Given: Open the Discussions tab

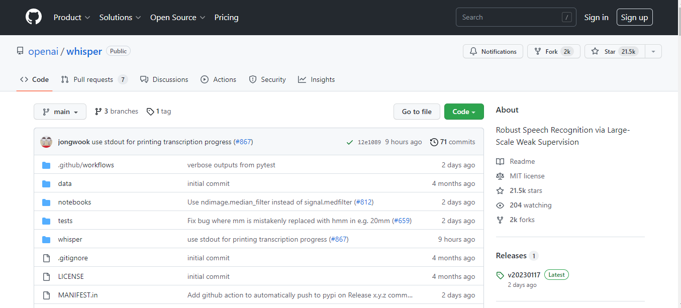Looking at the screenshot, I should pos(164,79).
